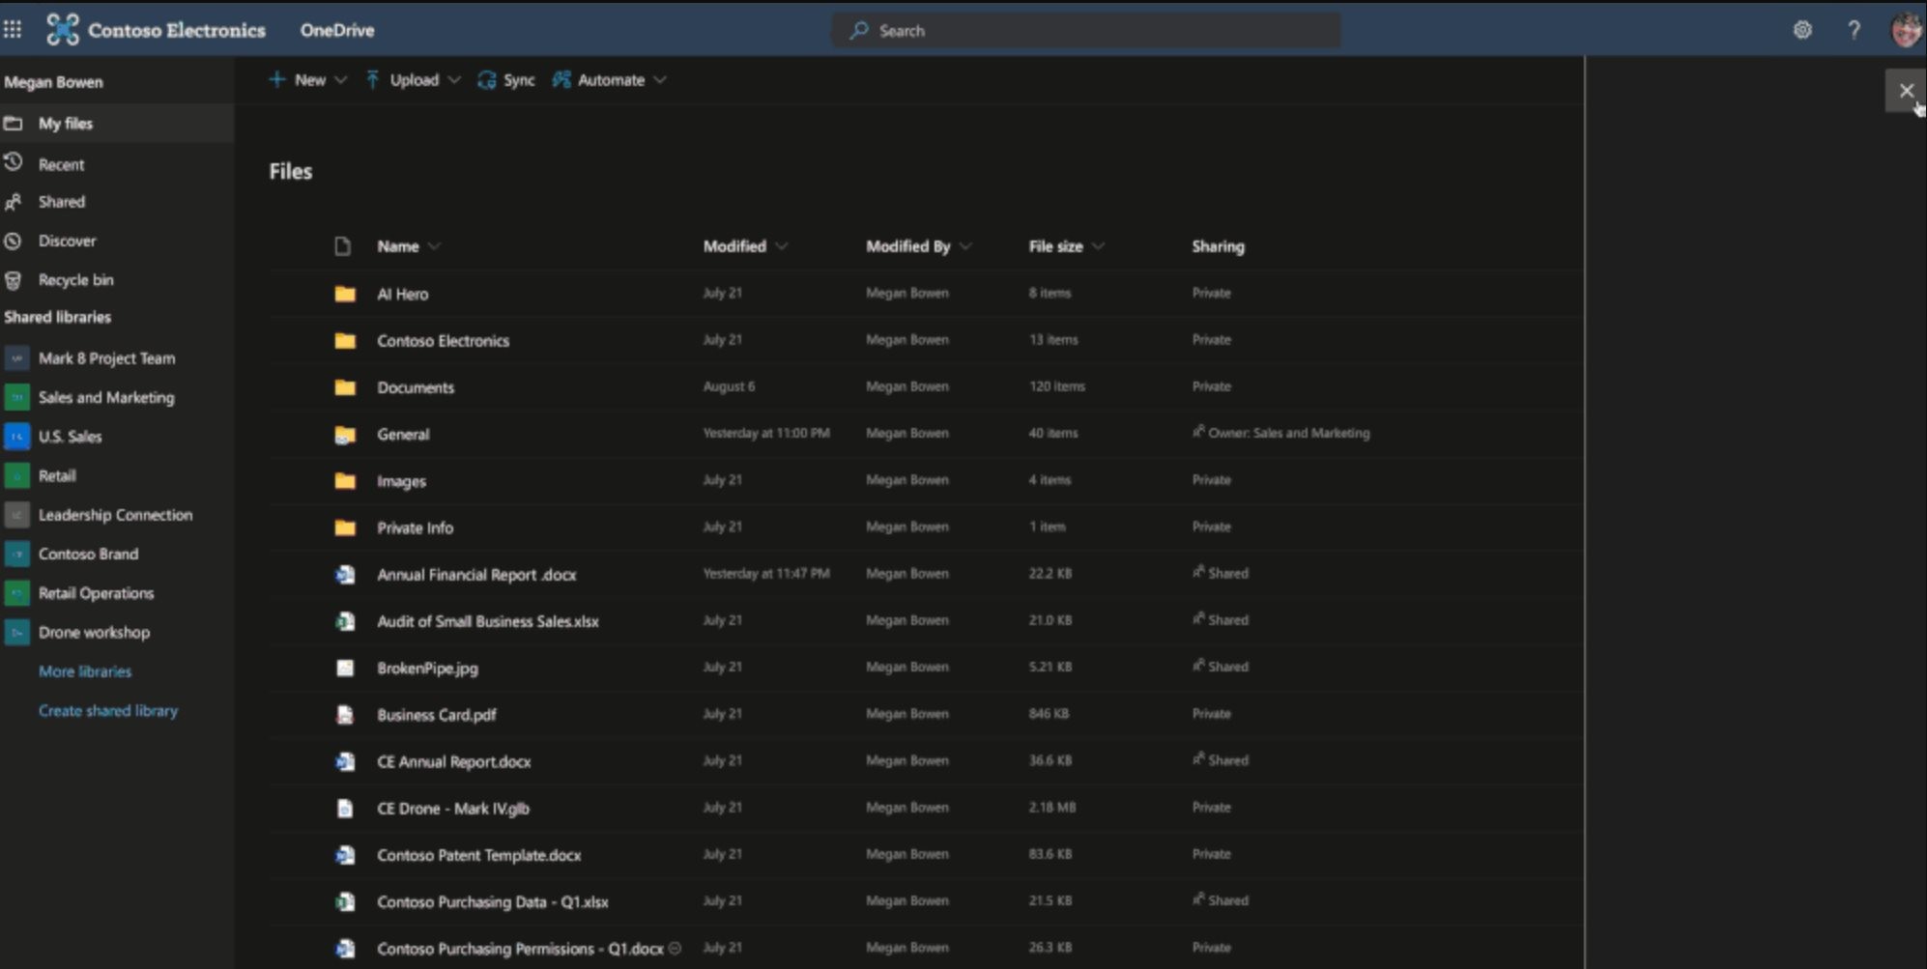Click inside the Search box
The image size is (1927, 969).
coord(1086,31)
